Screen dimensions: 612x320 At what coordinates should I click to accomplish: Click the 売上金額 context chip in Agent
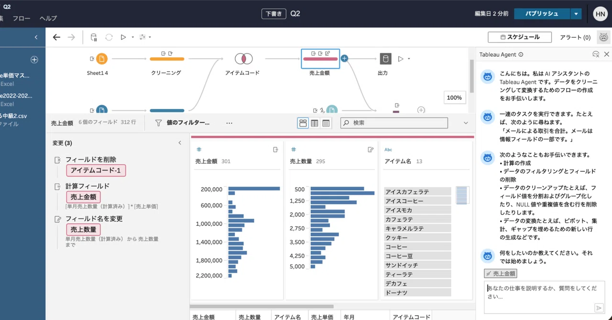pyautogui.click(x=500, y=274)
